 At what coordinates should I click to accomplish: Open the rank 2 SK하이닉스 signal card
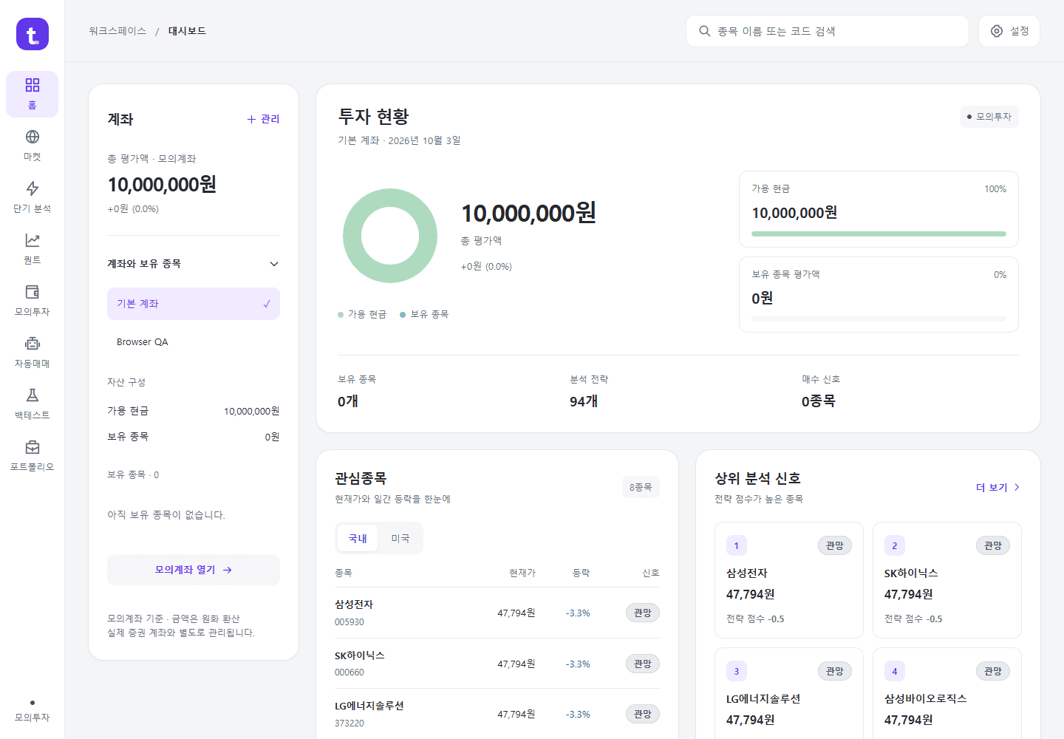947,580
